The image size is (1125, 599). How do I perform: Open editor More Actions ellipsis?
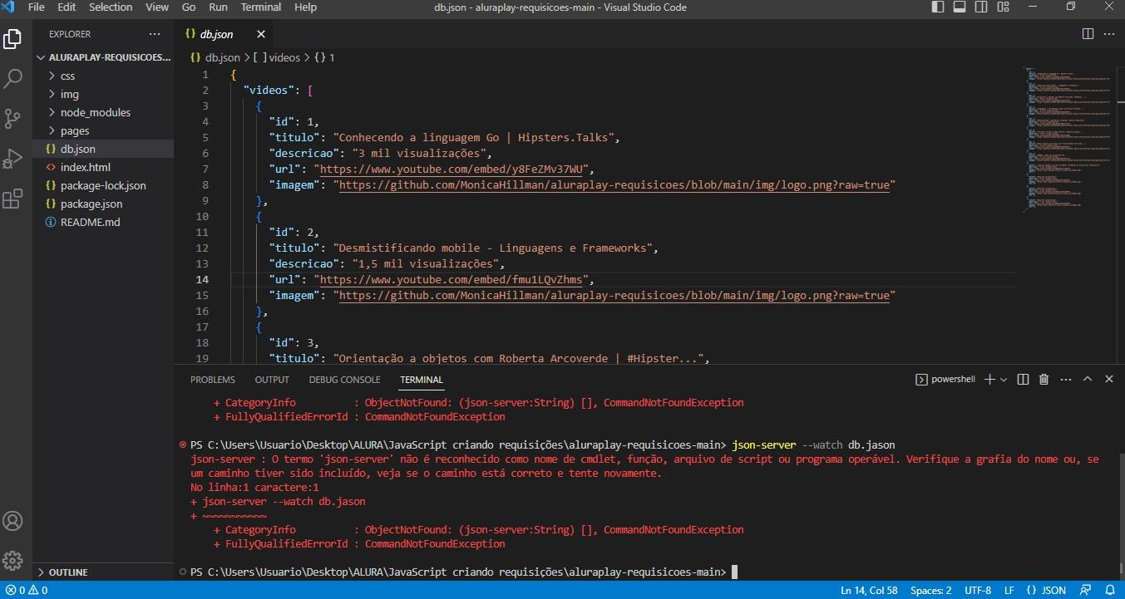[1109, 34]
